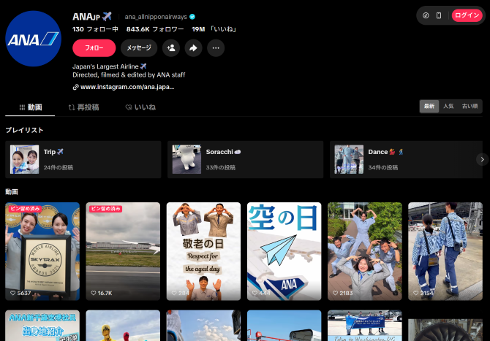Click heart icon on 2154 video

point(415,293)
